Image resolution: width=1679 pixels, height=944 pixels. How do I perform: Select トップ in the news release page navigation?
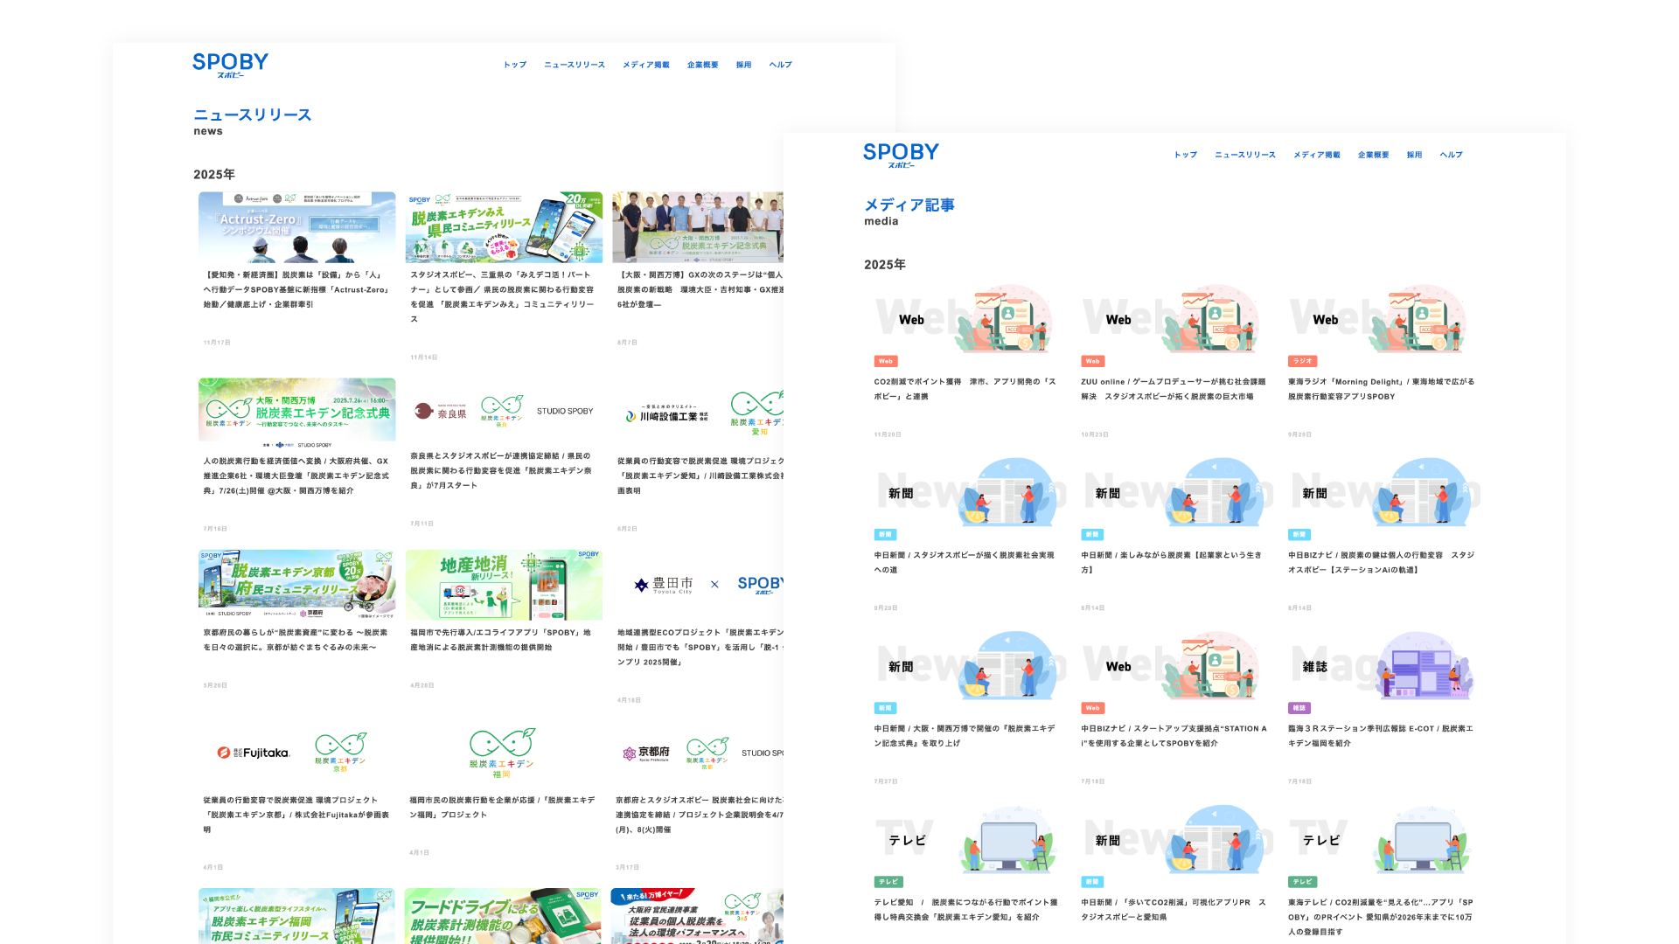coord(514,65)
